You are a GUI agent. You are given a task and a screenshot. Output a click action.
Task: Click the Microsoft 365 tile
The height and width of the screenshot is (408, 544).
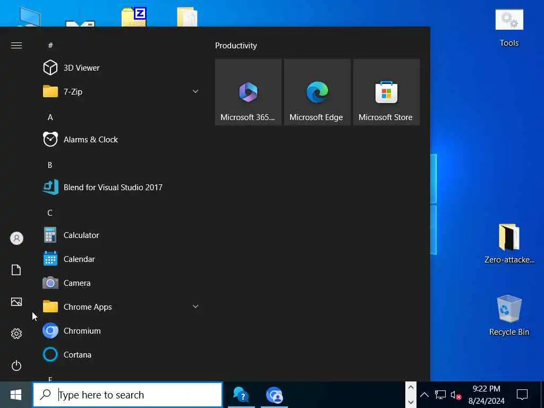(248, 92)
